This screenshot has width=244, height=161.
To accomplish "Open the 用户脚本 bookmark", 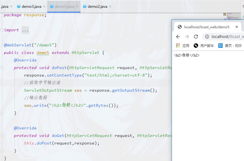I will pos(204,46).
